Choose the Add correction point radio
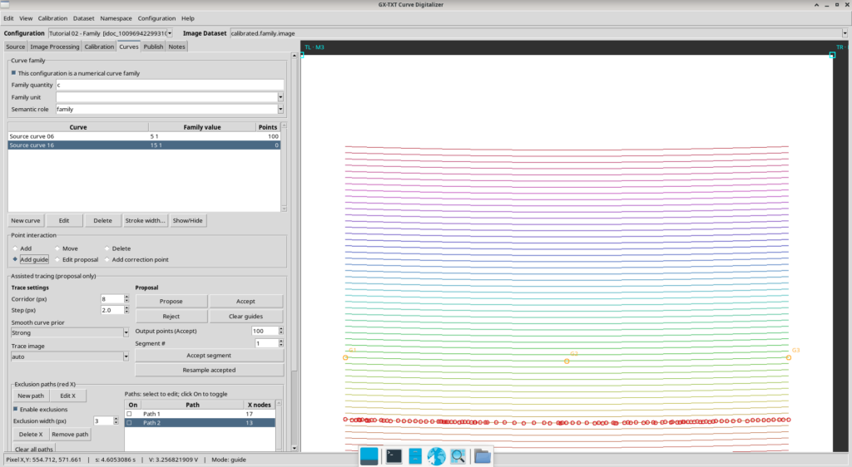The width and height of the screenshot is (852, 467). click(x=107, y=260)
